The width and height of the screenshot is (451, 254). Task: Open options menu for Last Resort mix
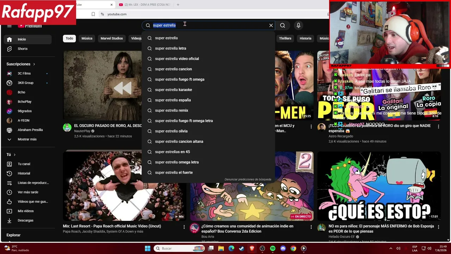[184, 227]
